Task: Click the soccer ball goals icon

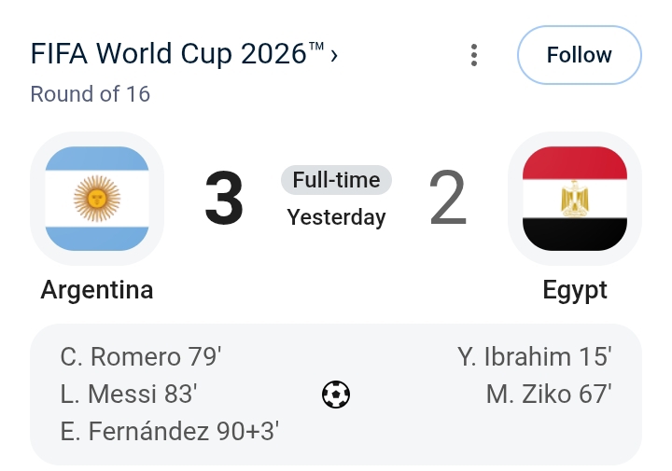Action: 336,395
